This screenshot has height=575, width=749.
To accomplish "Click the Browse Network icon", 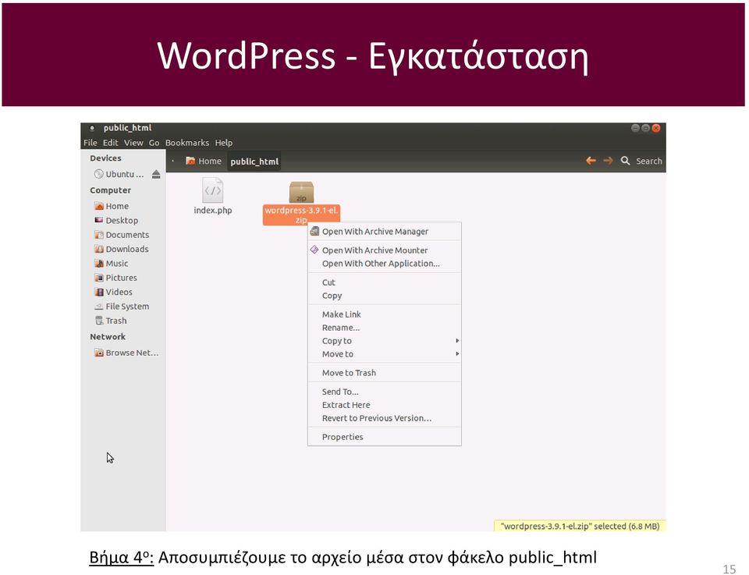I will pos(99,353).
